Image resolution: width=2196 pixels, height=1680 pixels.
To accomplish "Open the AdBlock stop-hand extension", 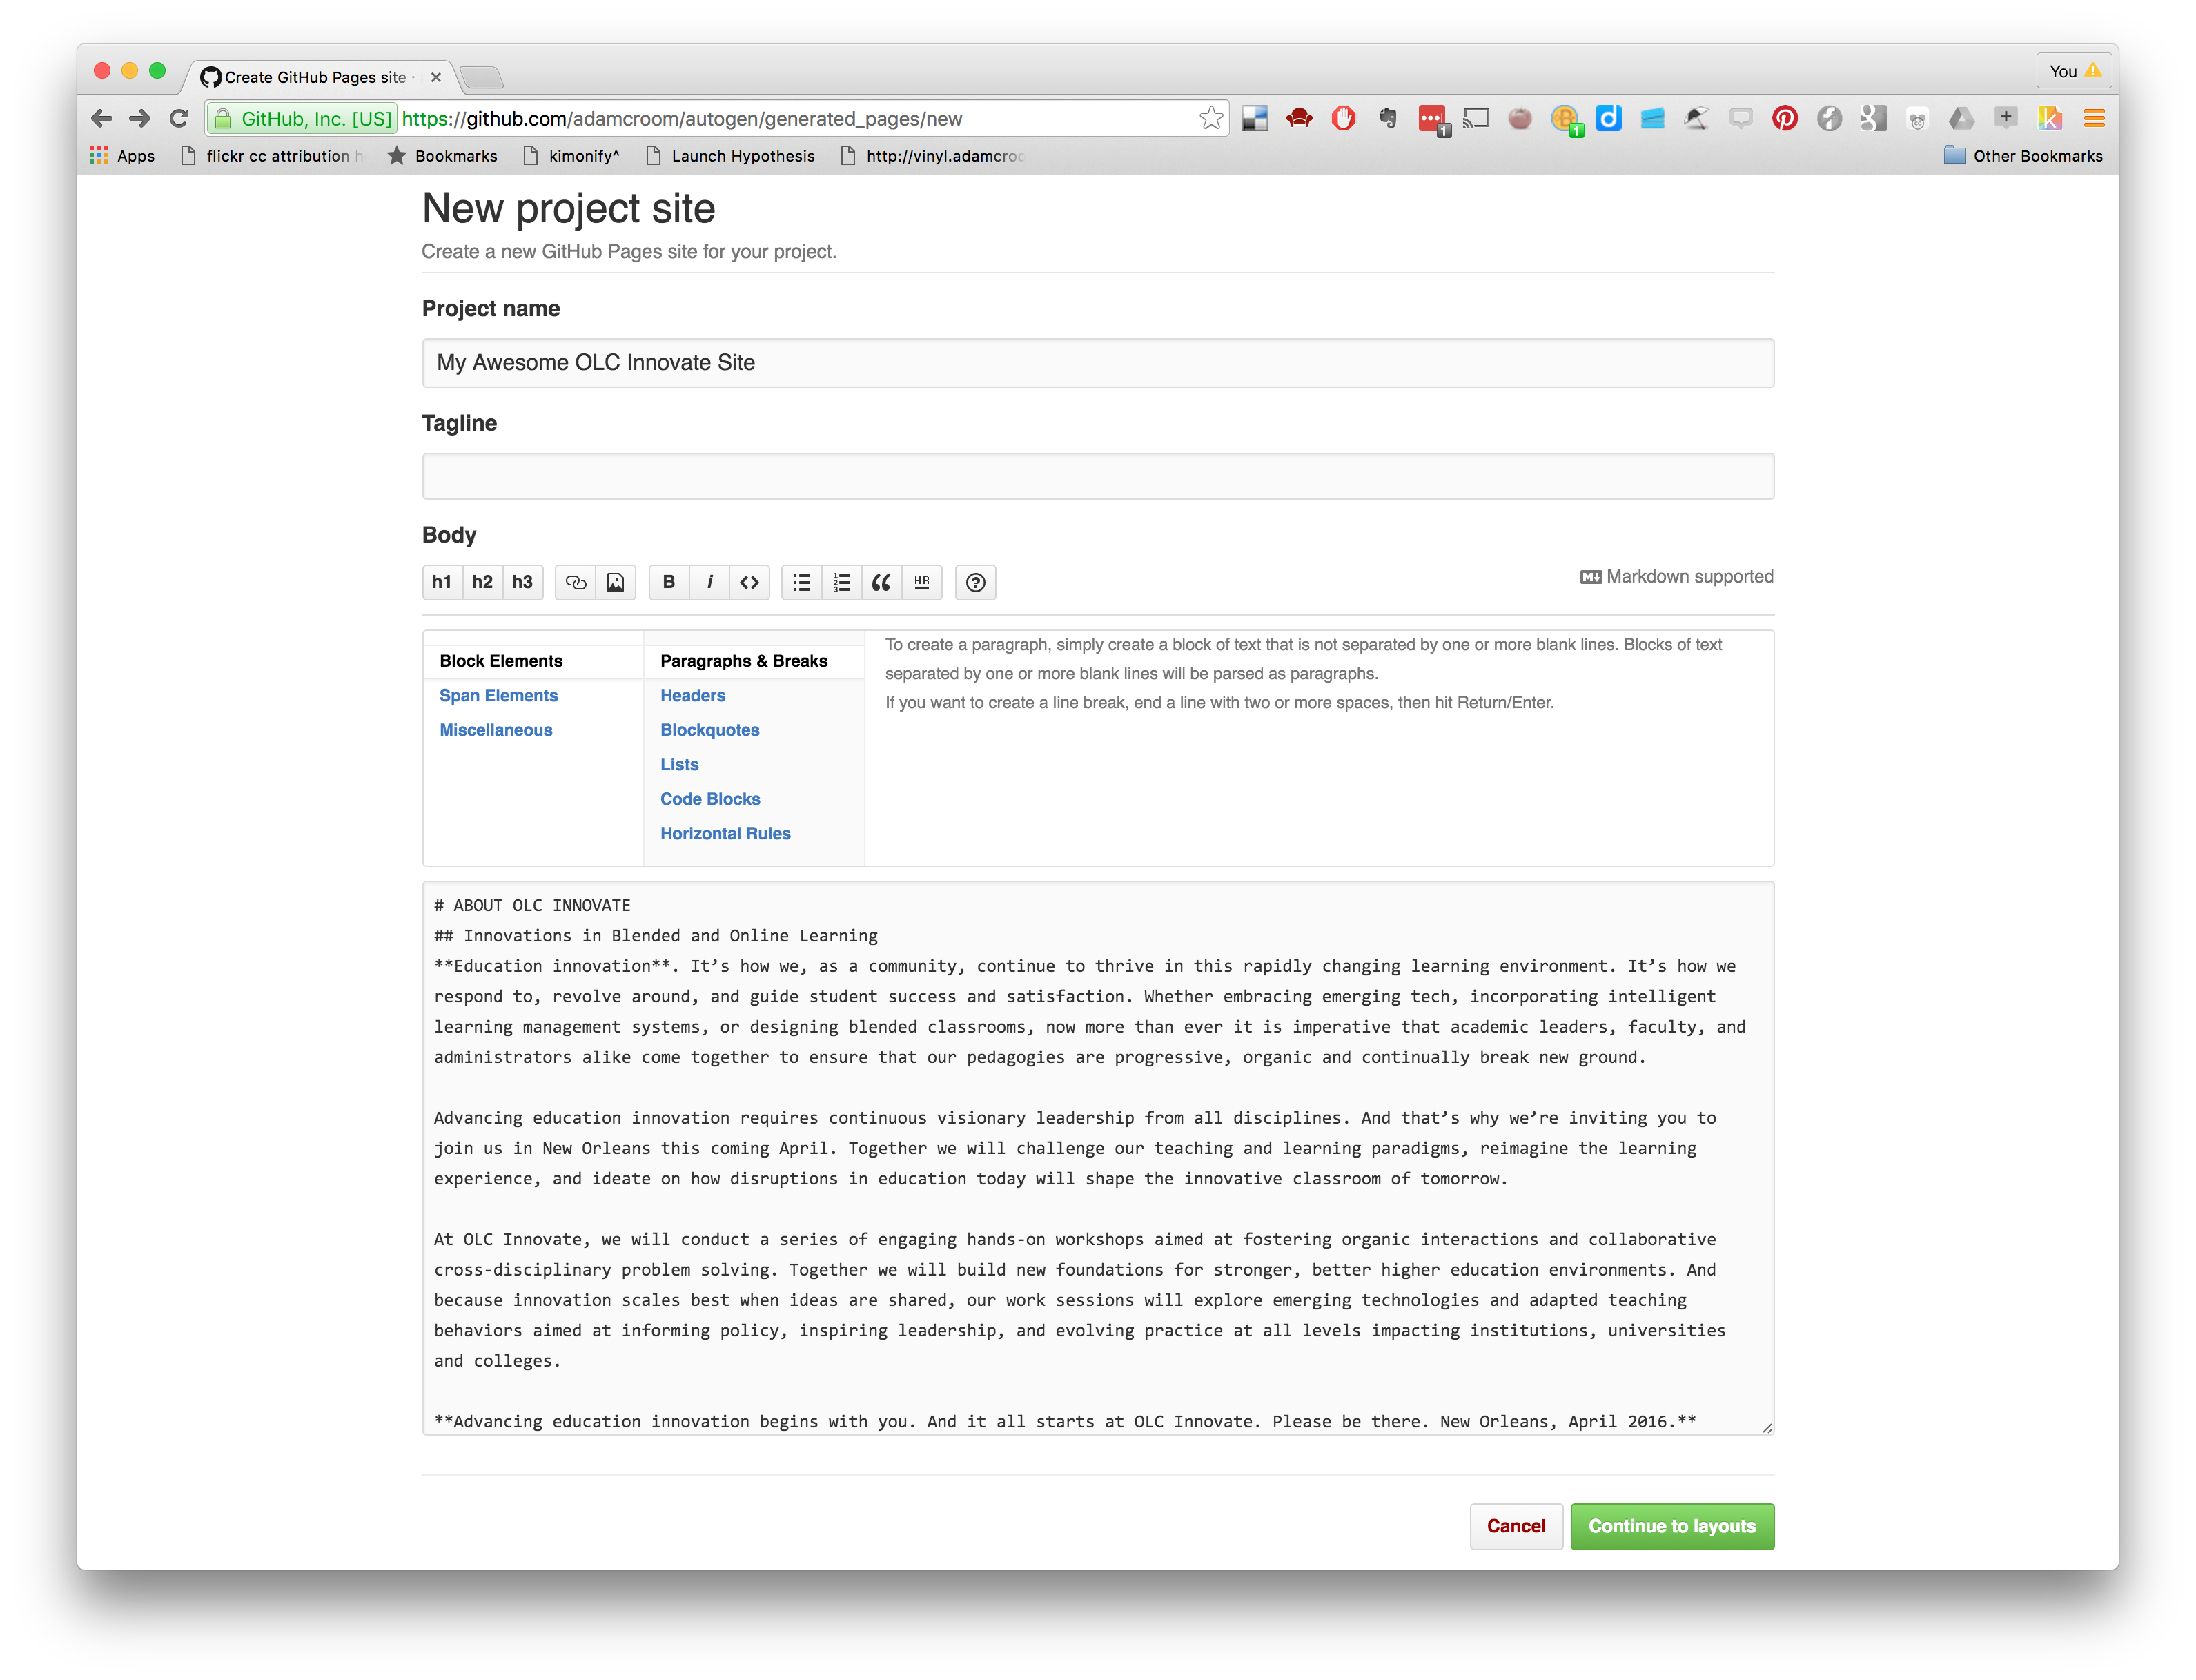I will 1343,119.
